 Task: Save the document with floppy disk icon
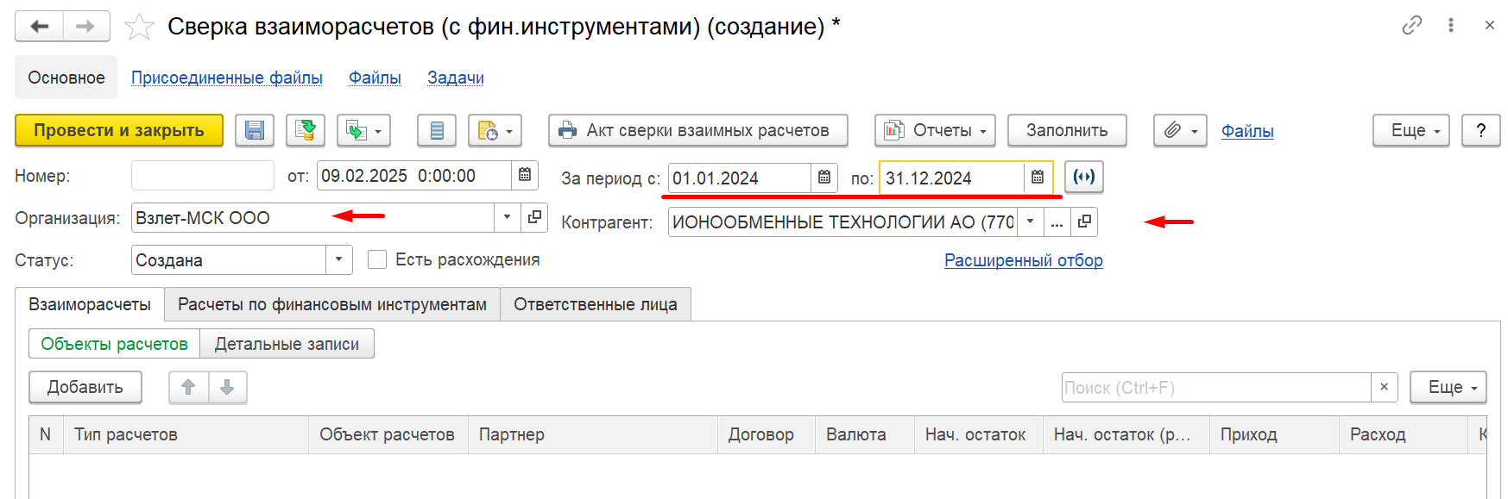pos(255,130)
